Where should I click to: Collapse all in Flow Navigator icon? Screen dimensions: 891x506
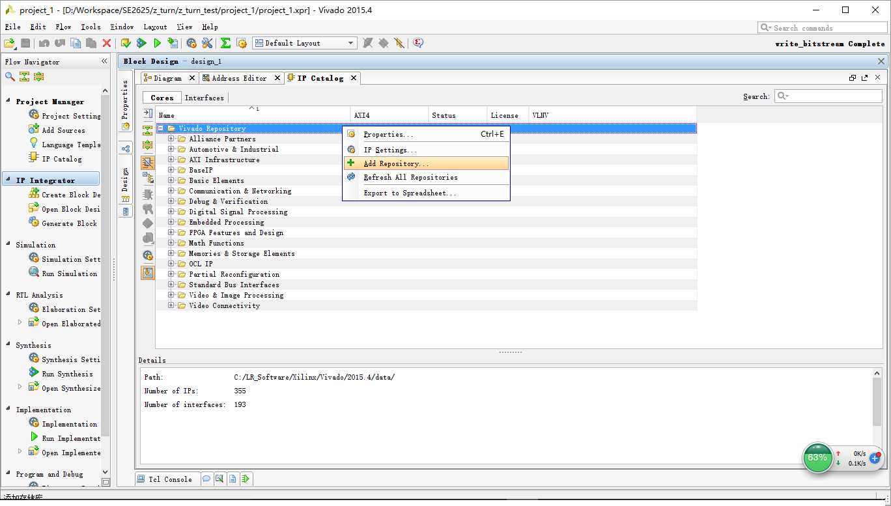[24, 76]
